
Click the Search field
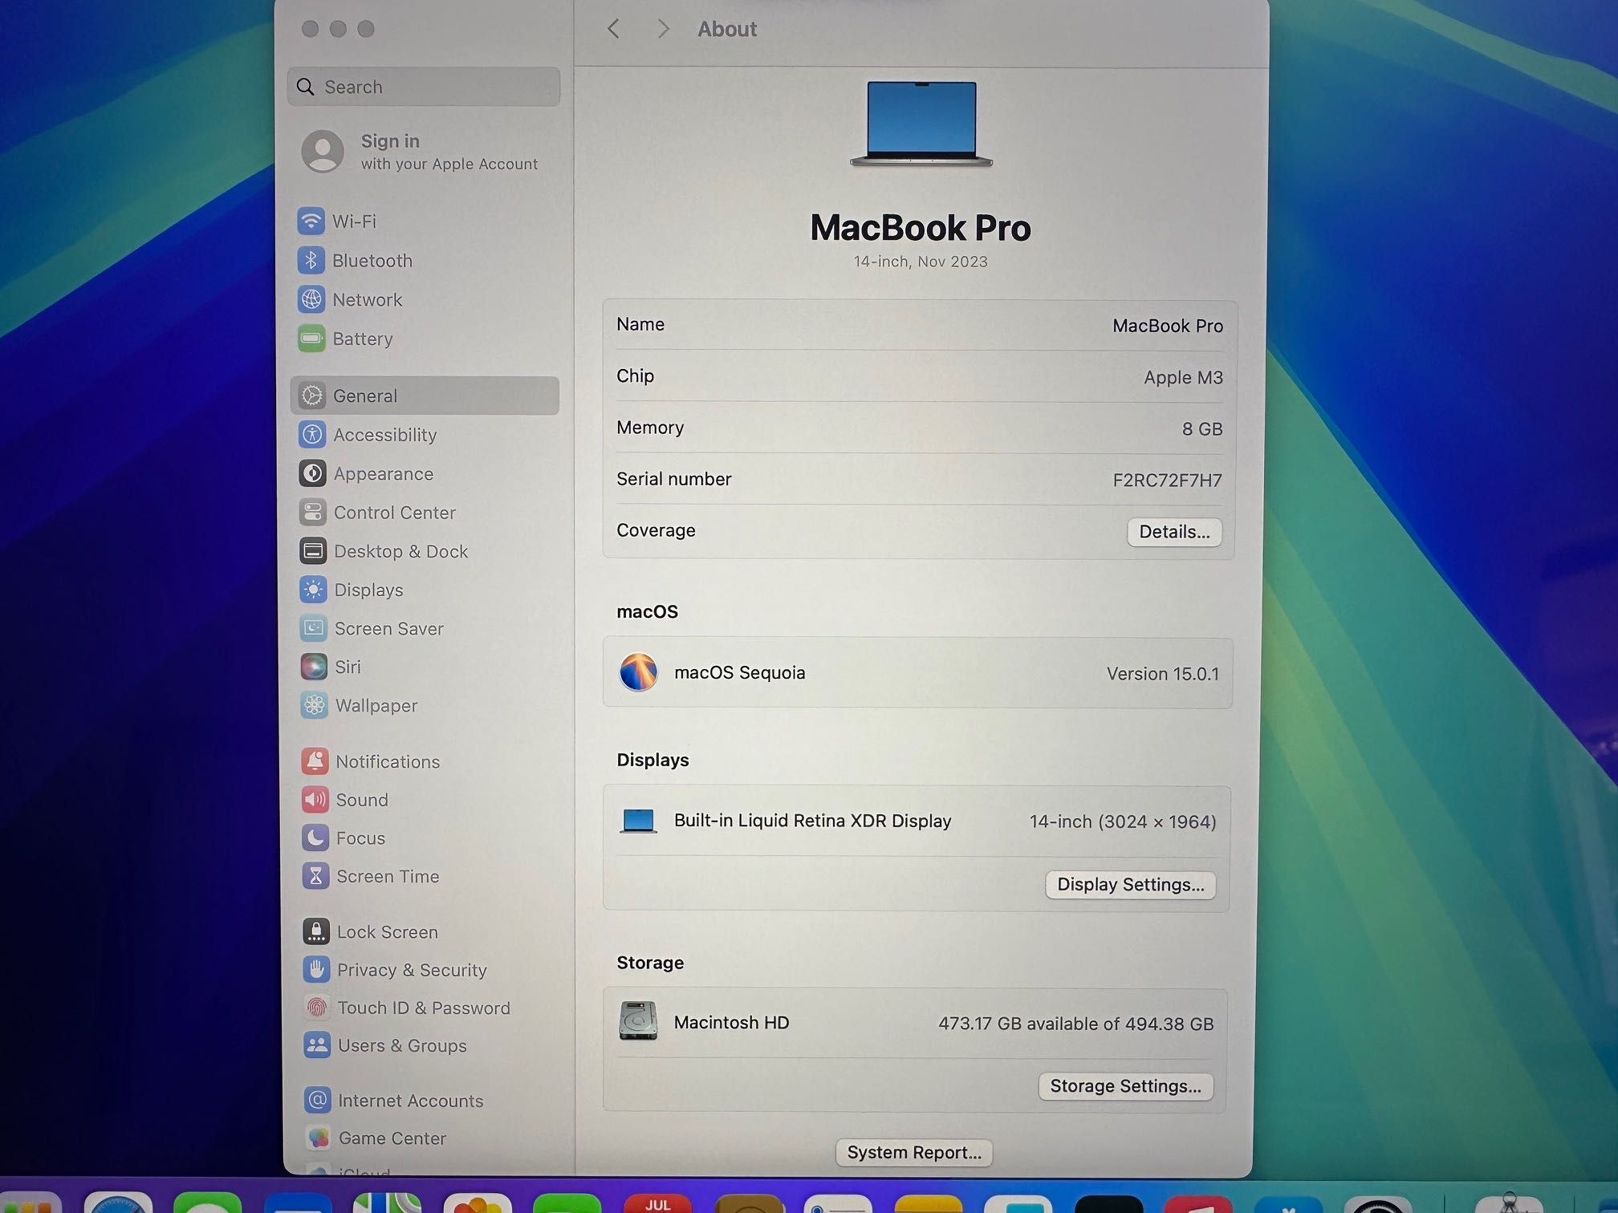(424, 87)
